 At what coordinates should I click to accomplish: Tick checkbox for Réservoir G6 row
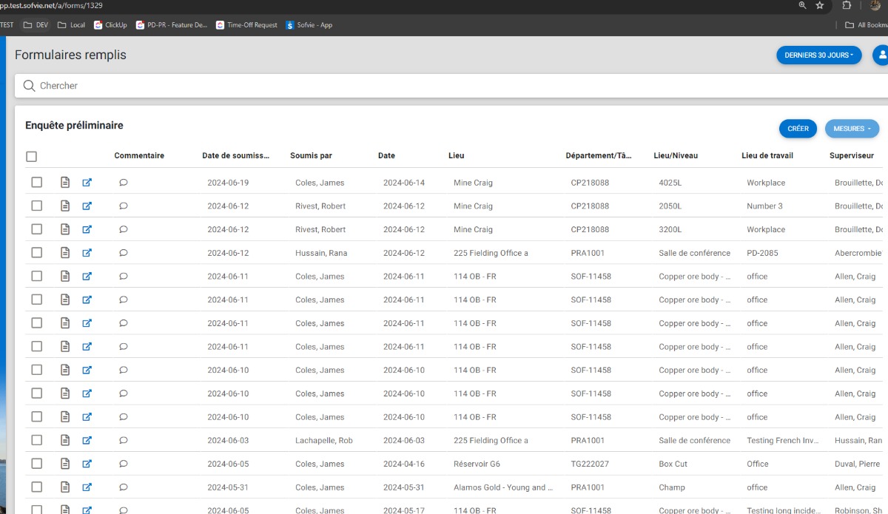(x=37, y=464)
